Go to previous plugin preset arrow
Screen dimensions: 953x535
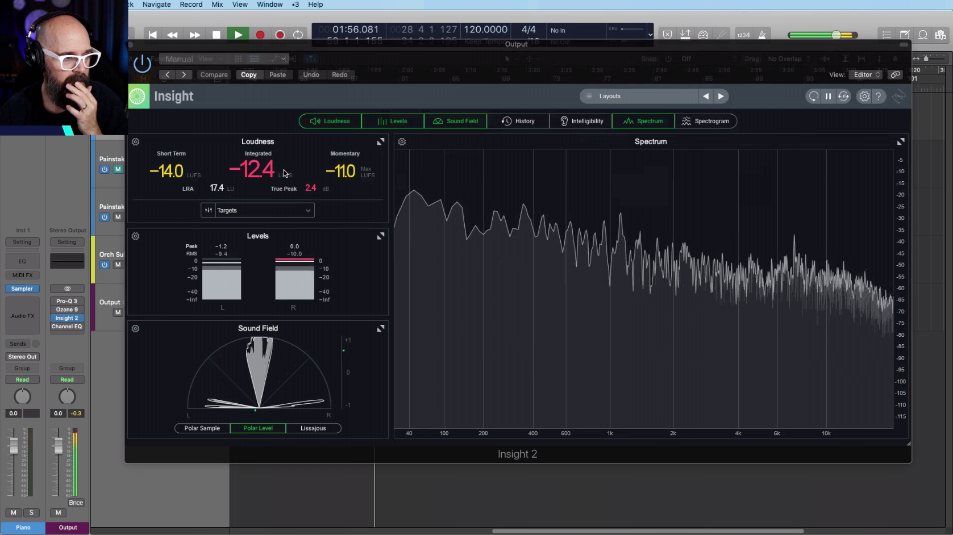(x=167, y=74)
